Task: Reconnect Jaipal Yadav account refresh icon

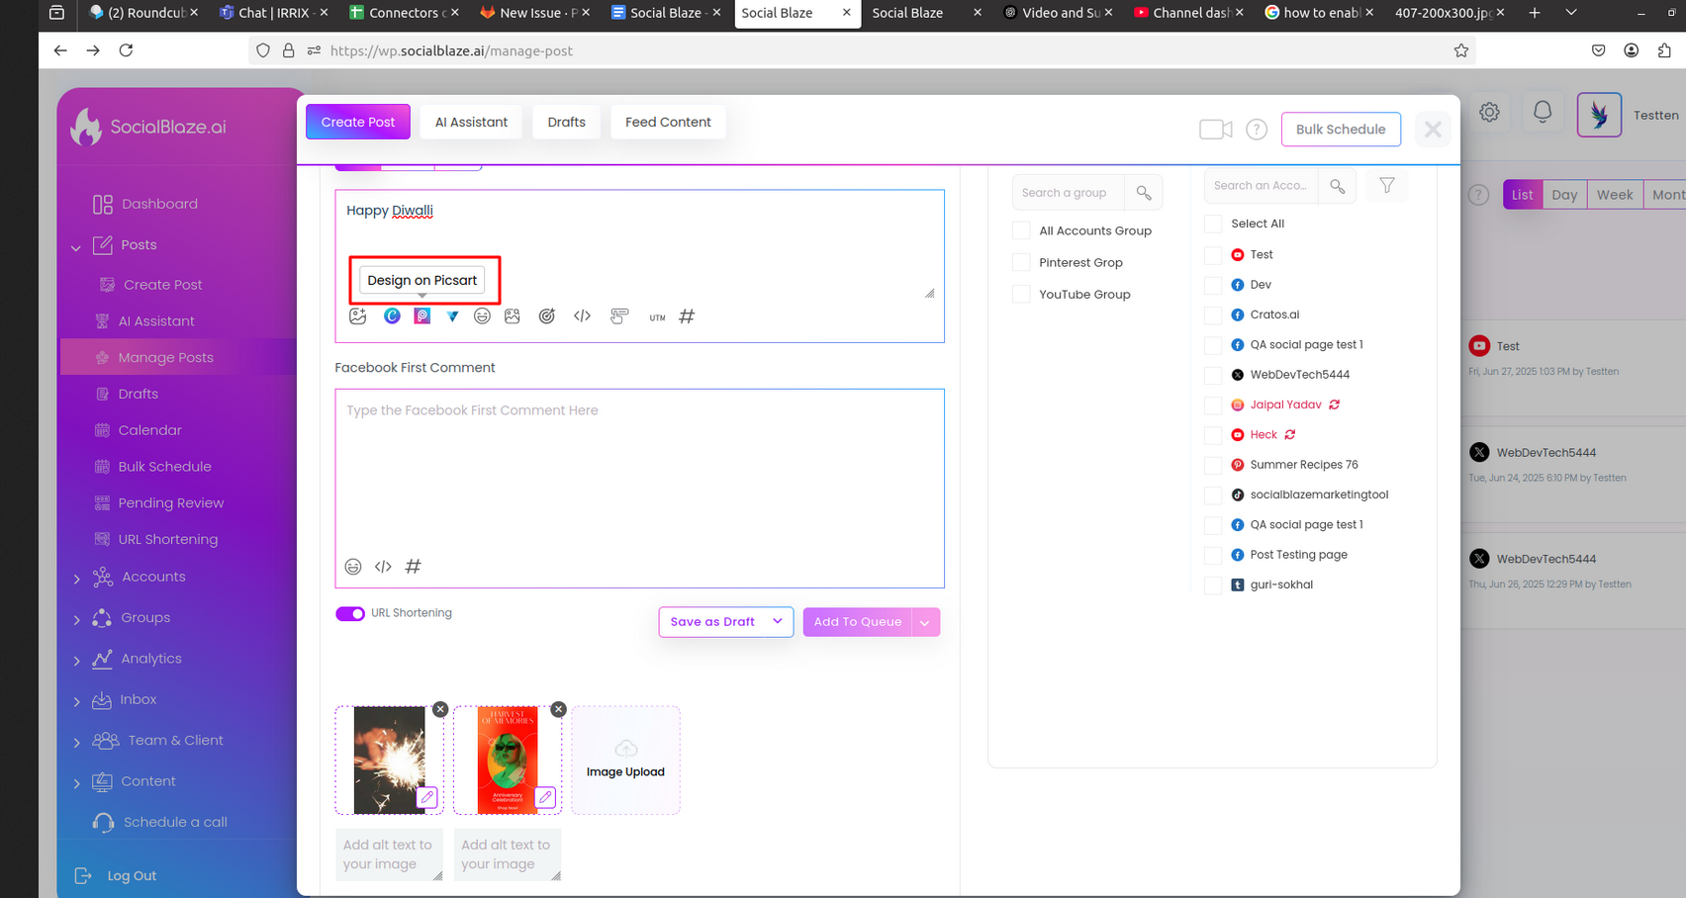Action: [x=1335, y=404]
